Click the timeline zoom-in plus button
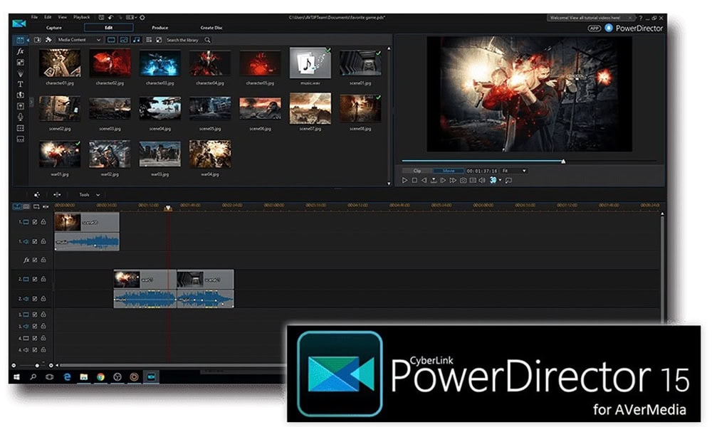 (51, 365)
